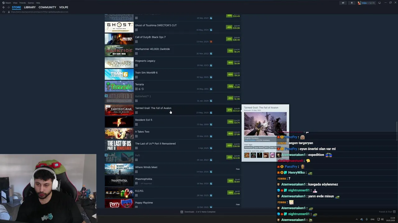Viewport: 398px width, 223px height.
Task: Switch to the LIBRARY tab
Action: (x=30, y=7)
